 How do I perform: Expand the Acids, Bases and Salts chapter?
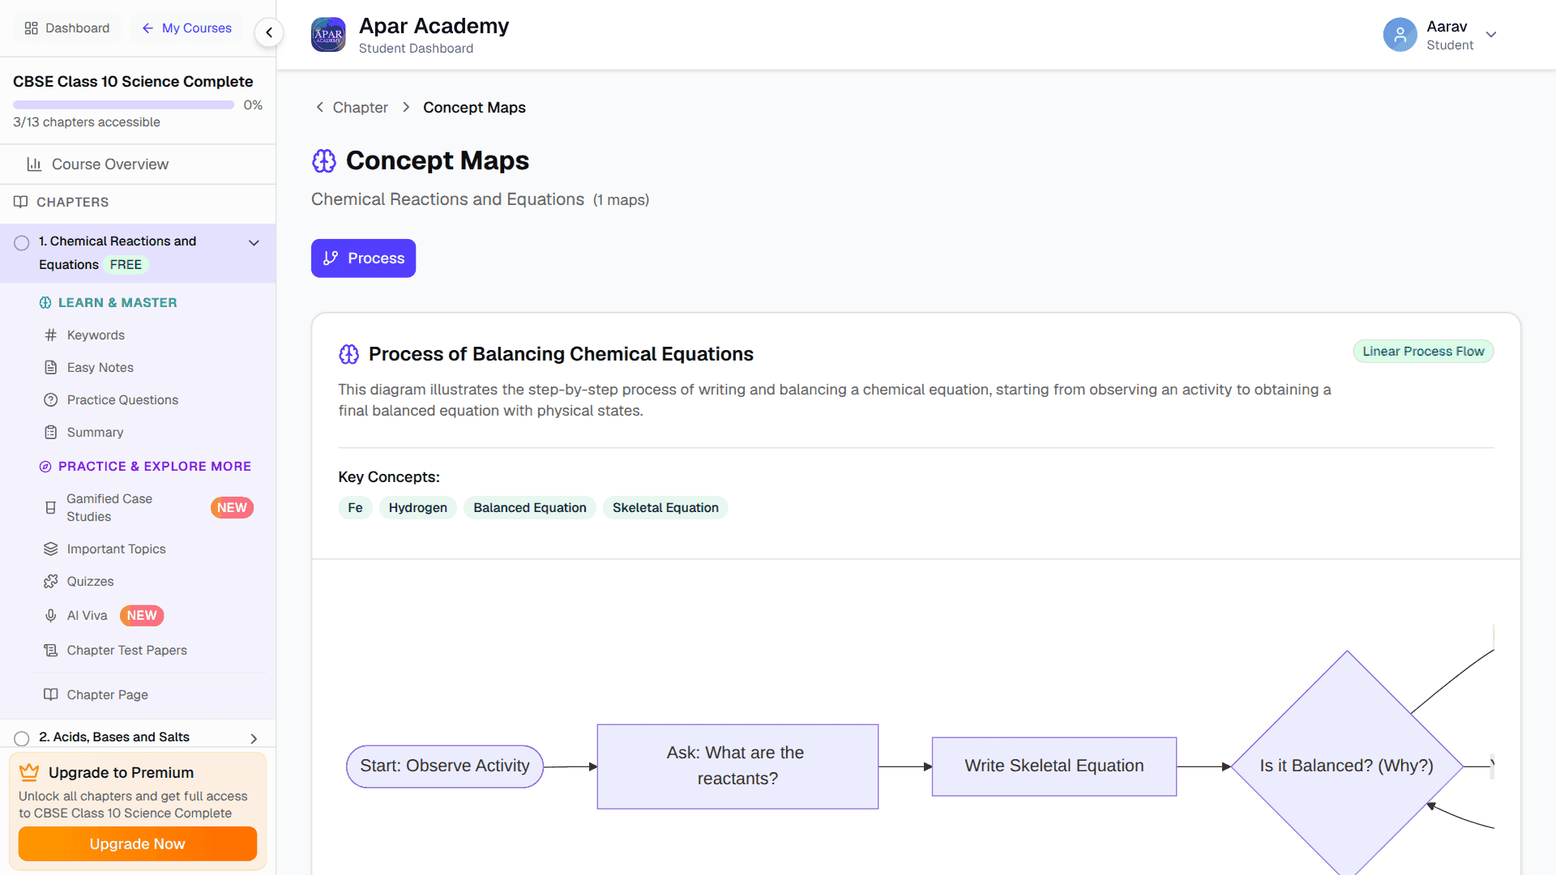254,739
